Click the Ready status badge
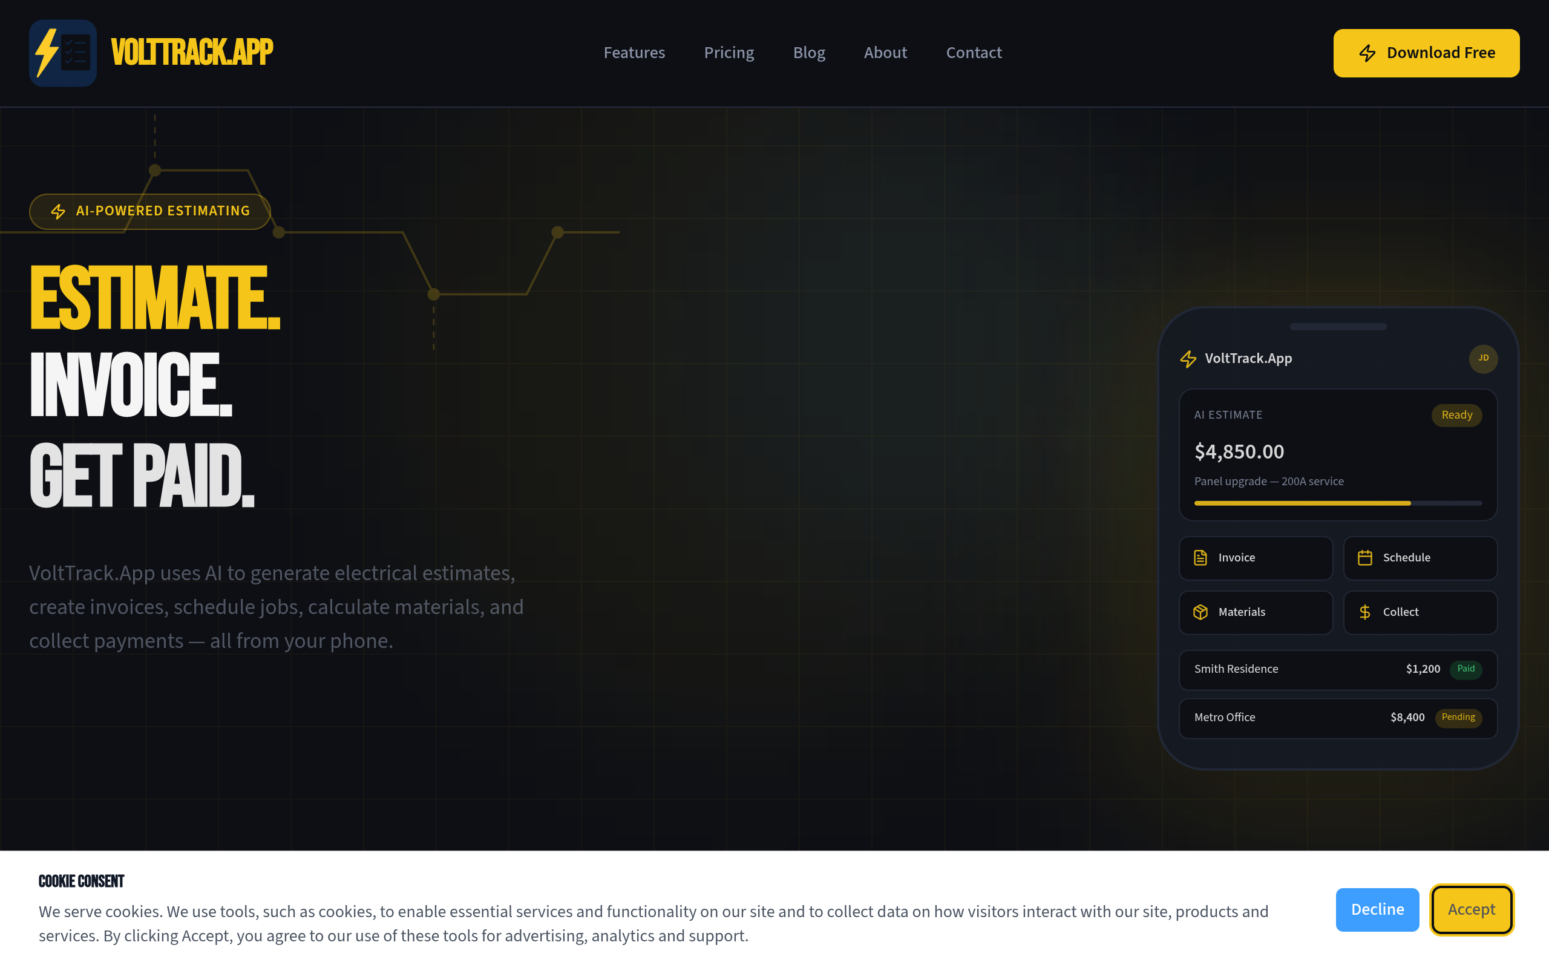Screen dimensions: 1549x968 pos(1457,415)
